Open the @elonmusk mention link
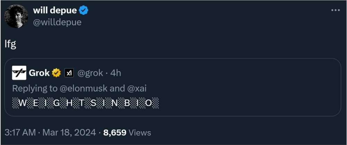Image resolution: width=347 pixels, height=145 pixels. pos(83,88)
